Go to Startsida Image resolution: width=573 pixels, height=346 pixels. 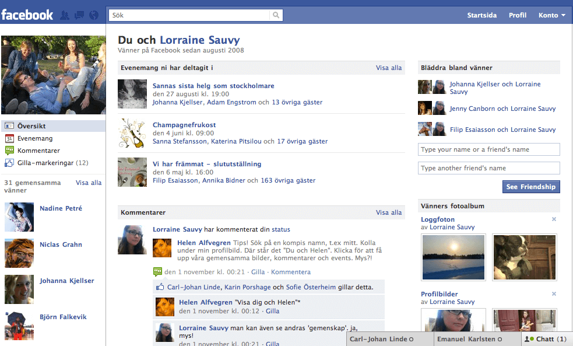coord(481,15)
